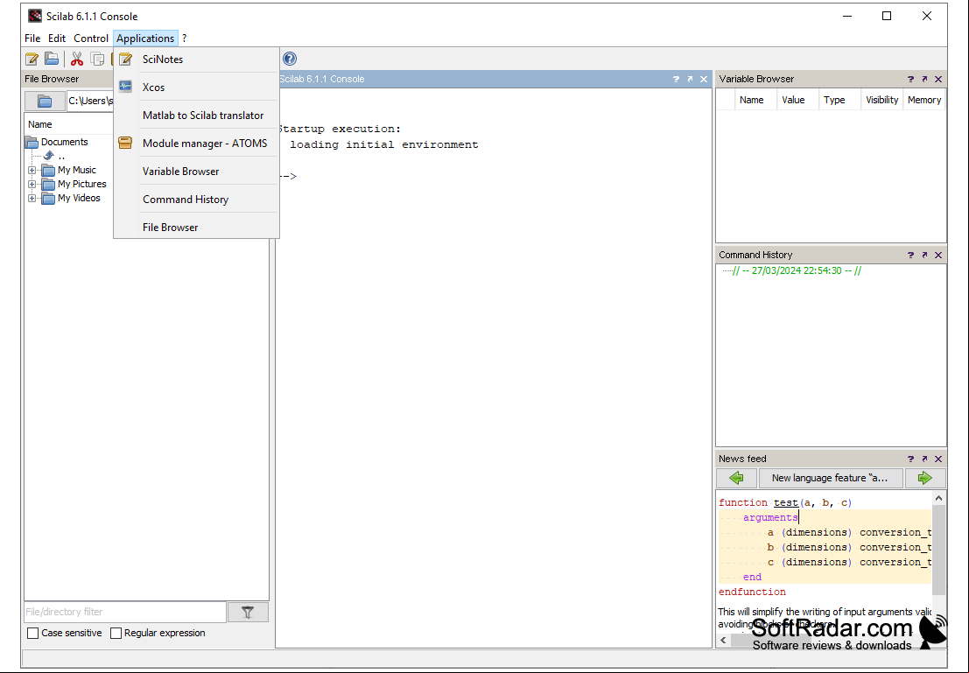969x673 pixels.
Task: Click the Documents folder icon in tree
Action: pos(32,142)
